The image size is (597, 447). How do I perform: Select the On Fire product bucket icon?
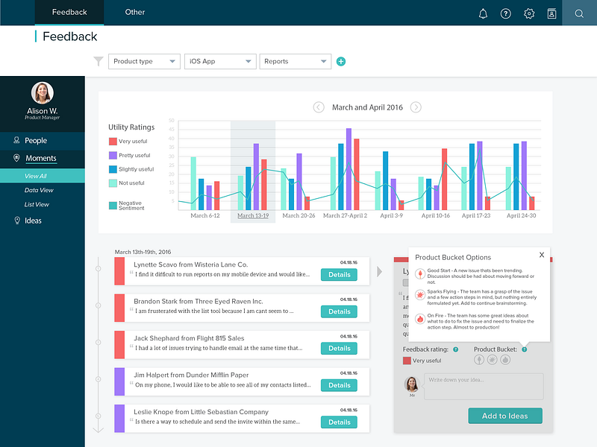[505, 359]
